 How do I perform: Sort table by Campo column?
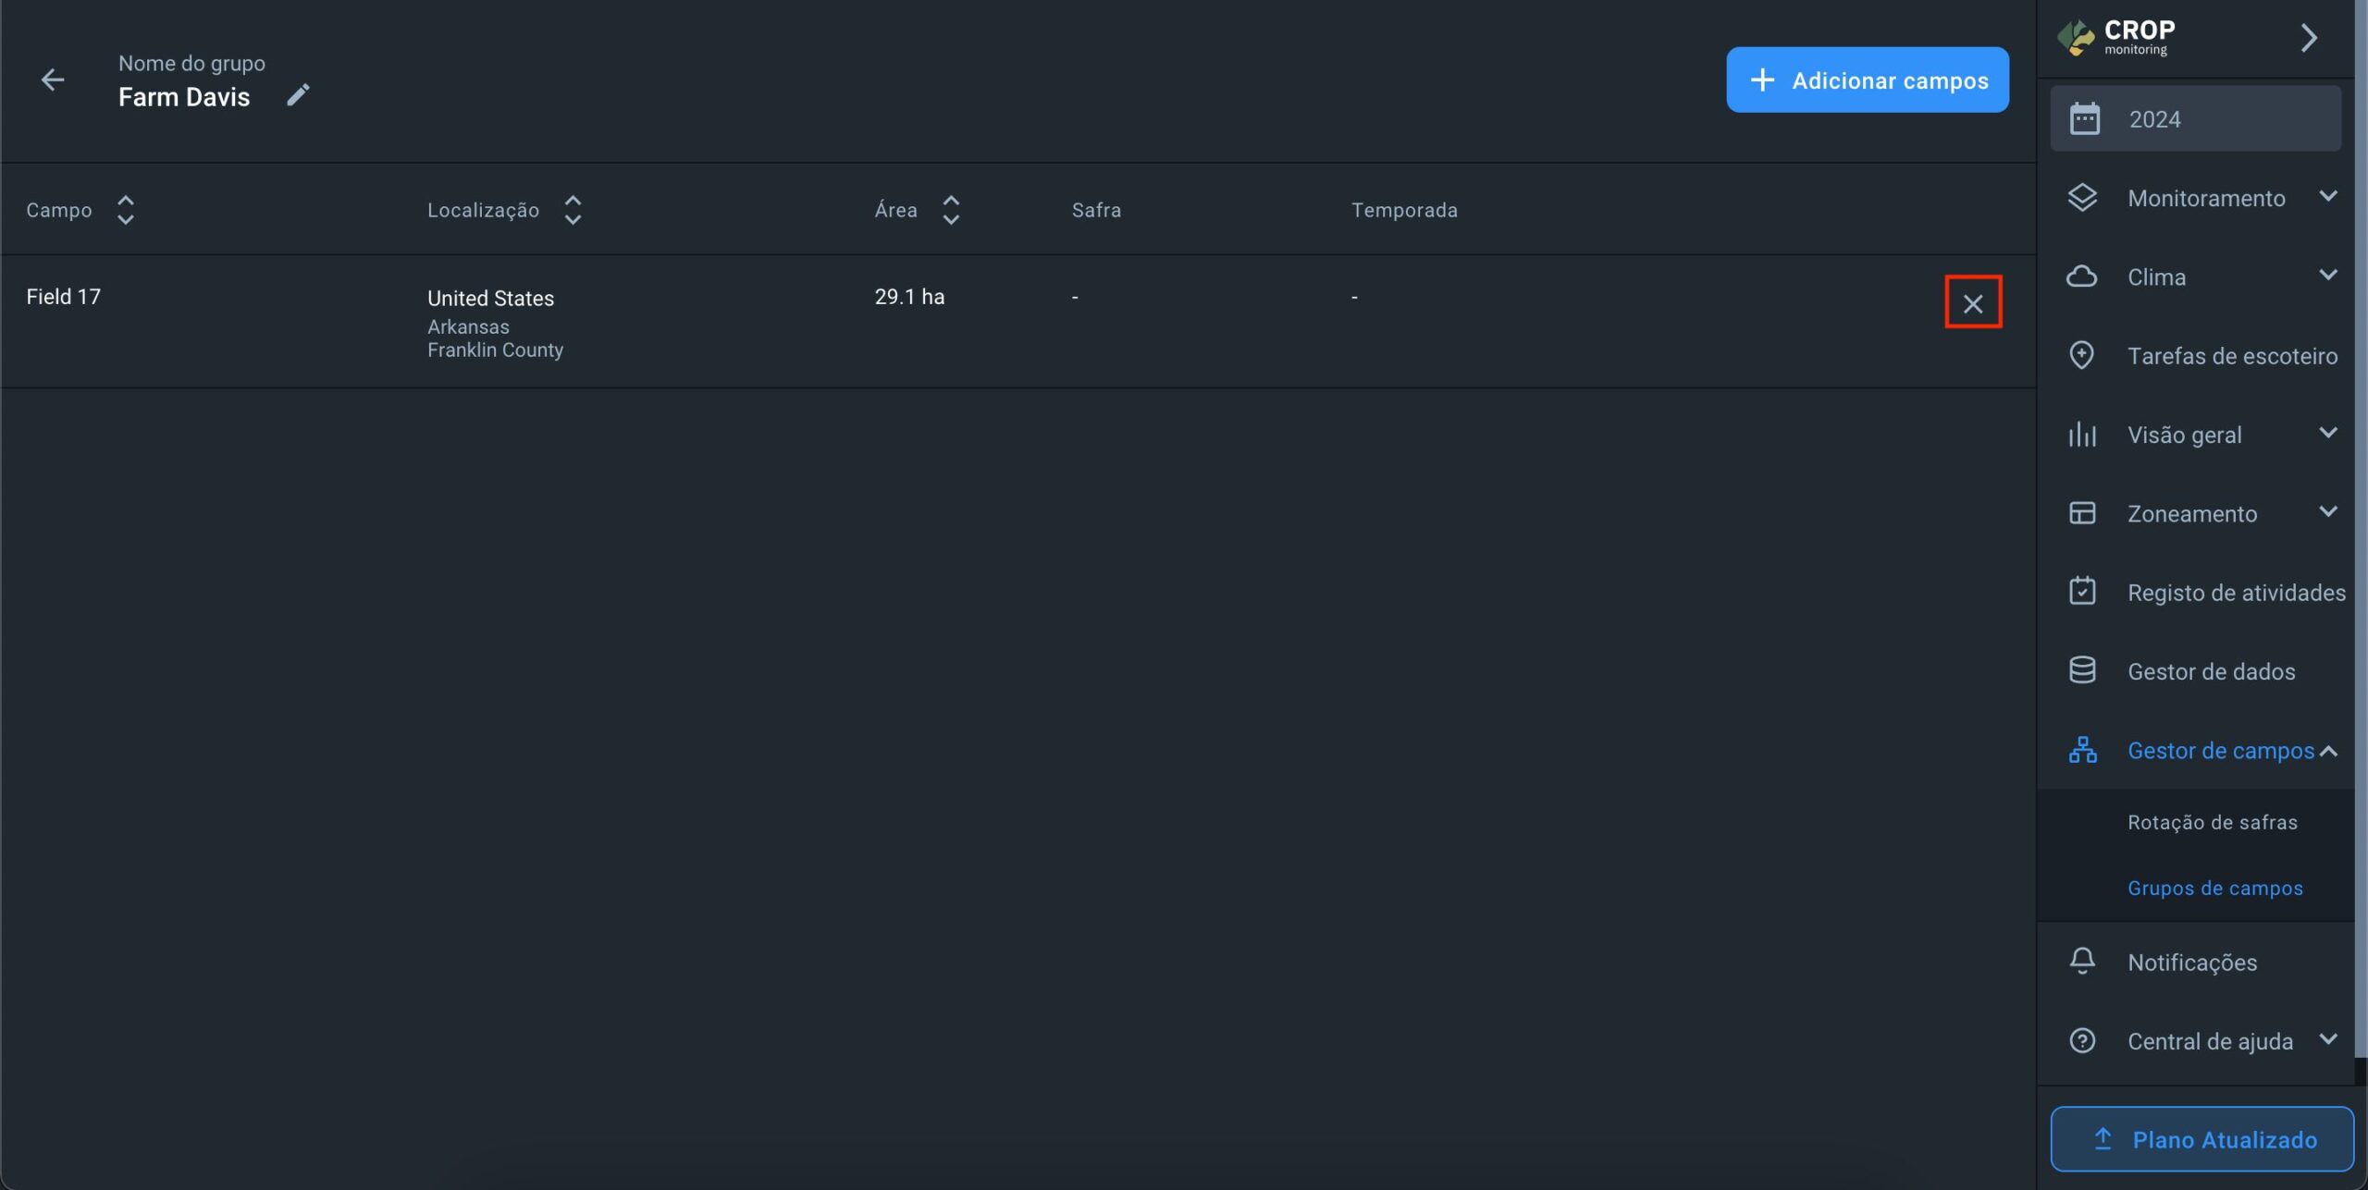(125, 210)
